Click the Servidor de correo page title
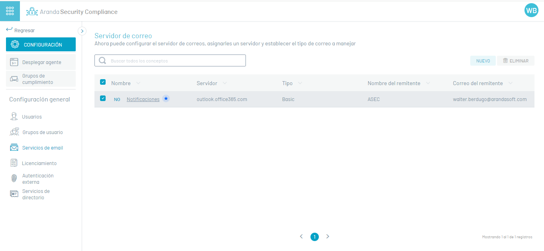The image size is (544, 251). (123, 36)
